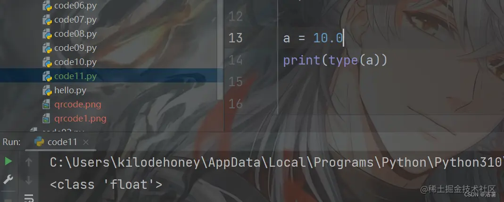Screen dimensions: 504x202
Task: Click the Python icon beside code08.py
Action: click(x=47, y=34)
